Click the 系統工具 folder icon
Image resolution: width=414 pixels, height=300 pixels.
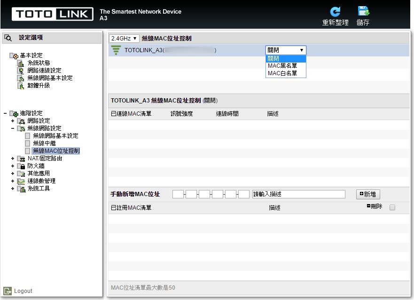pos(21,189)
